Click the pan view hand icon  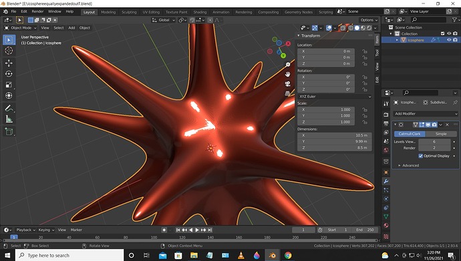[287, 74]
